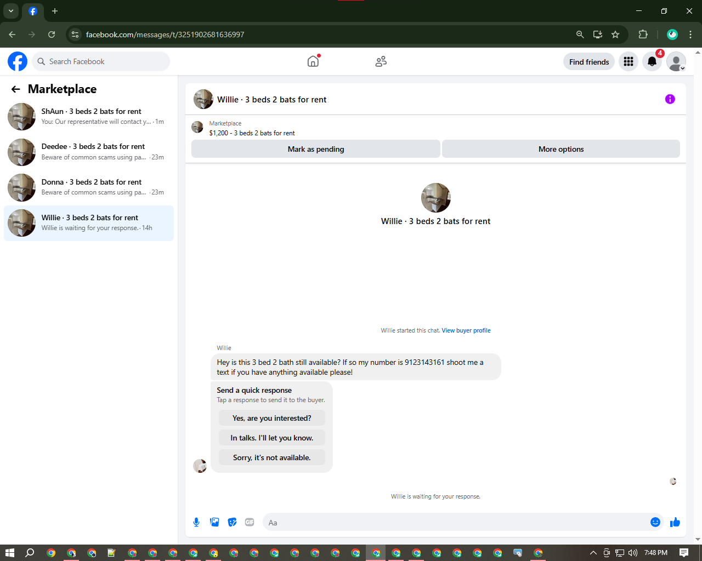Bookmark this page with star icon
702x561 pixels.
(x=615, y=35)
